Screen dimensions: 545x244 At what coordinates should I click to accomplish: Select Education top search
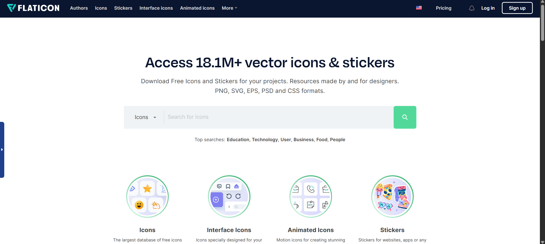click(x=238, y=139)
